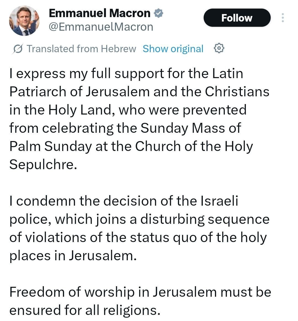Click the display name Emmanuel Macron
The height and width of the screenshot is (321, 298).
(100, 13)
